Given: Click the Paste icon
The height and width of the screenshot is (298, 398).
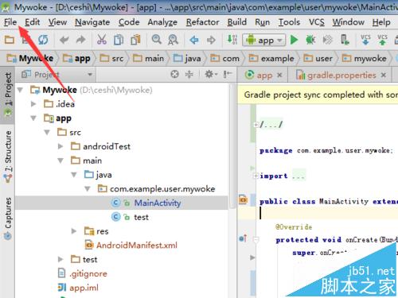Looking at the screenshot, I should 135,40.
